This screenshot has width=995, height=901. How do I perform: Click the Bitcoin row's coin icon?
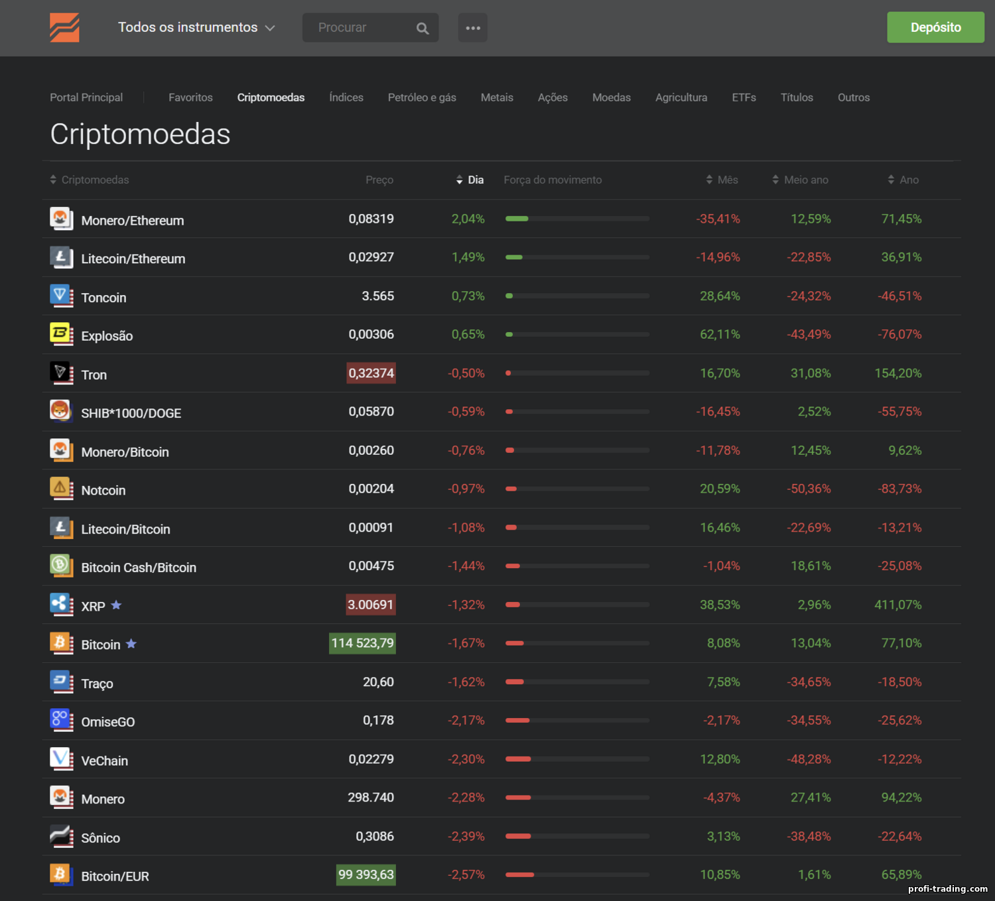(x=62, y=643)
